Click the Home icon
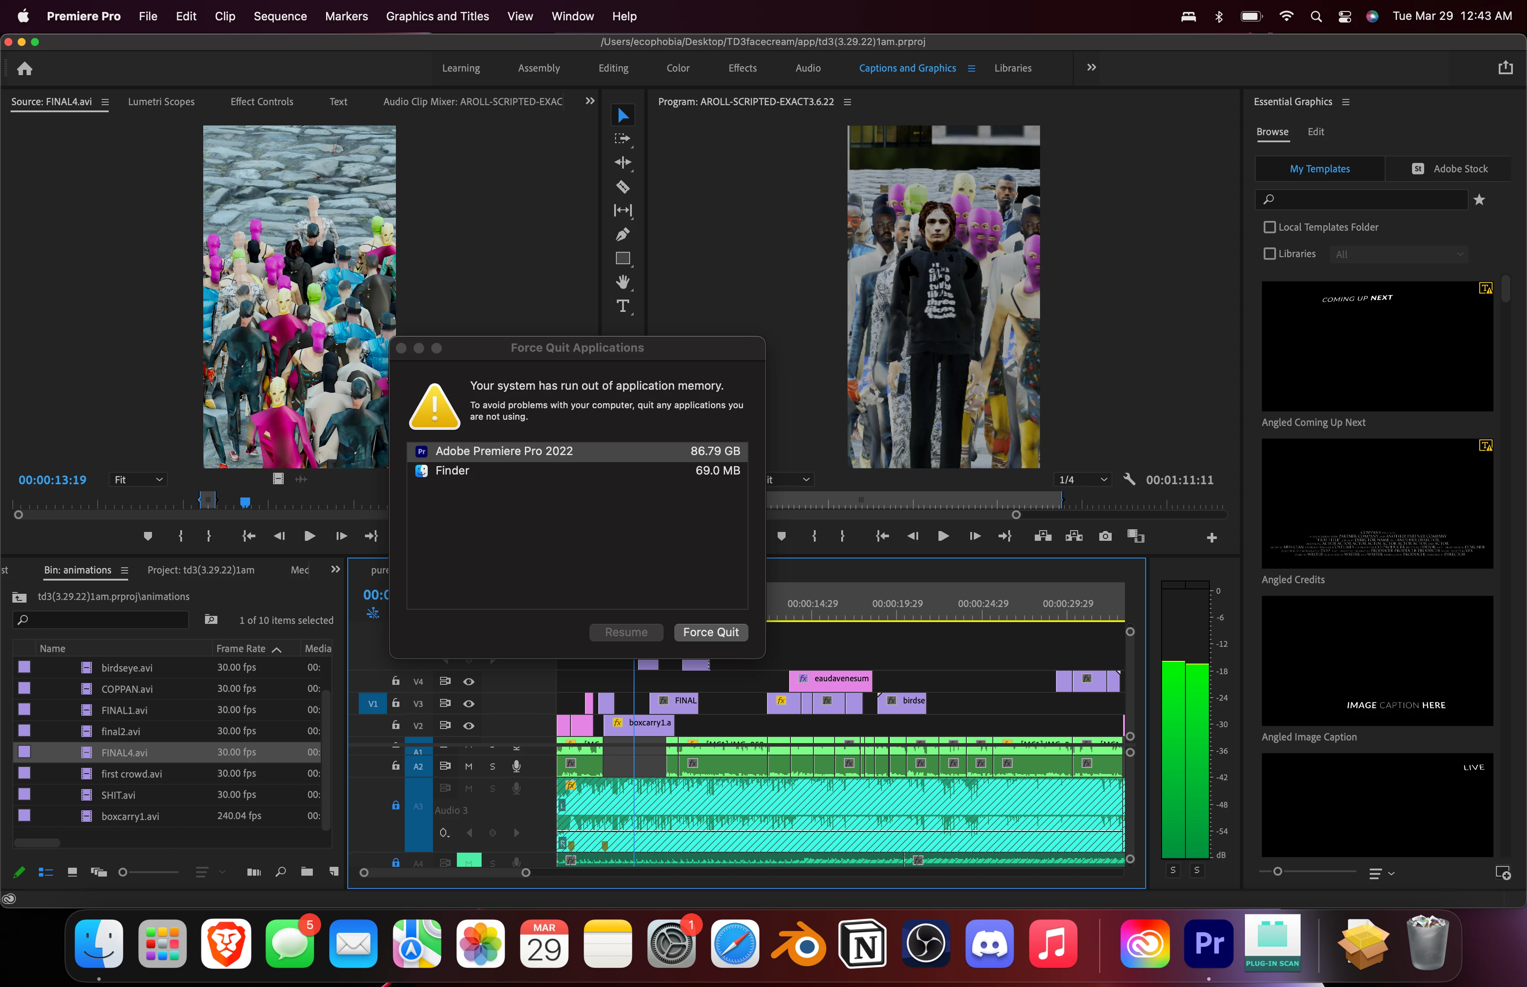1527x987 pixels. (x=24, y=68)
